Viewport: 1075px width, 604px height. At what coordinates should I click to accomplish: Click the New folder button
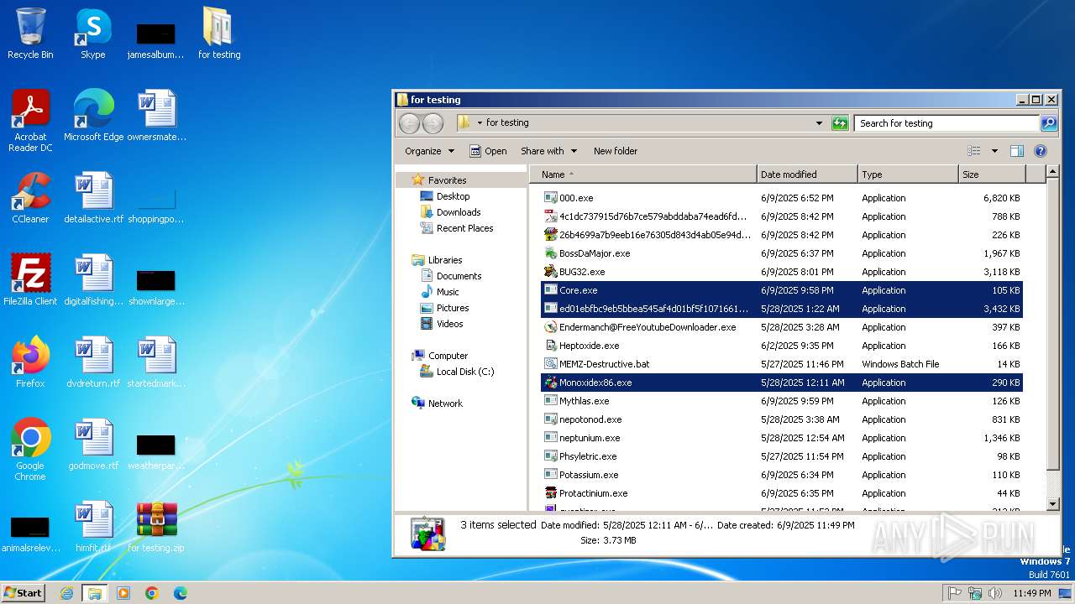pos(616,151)
